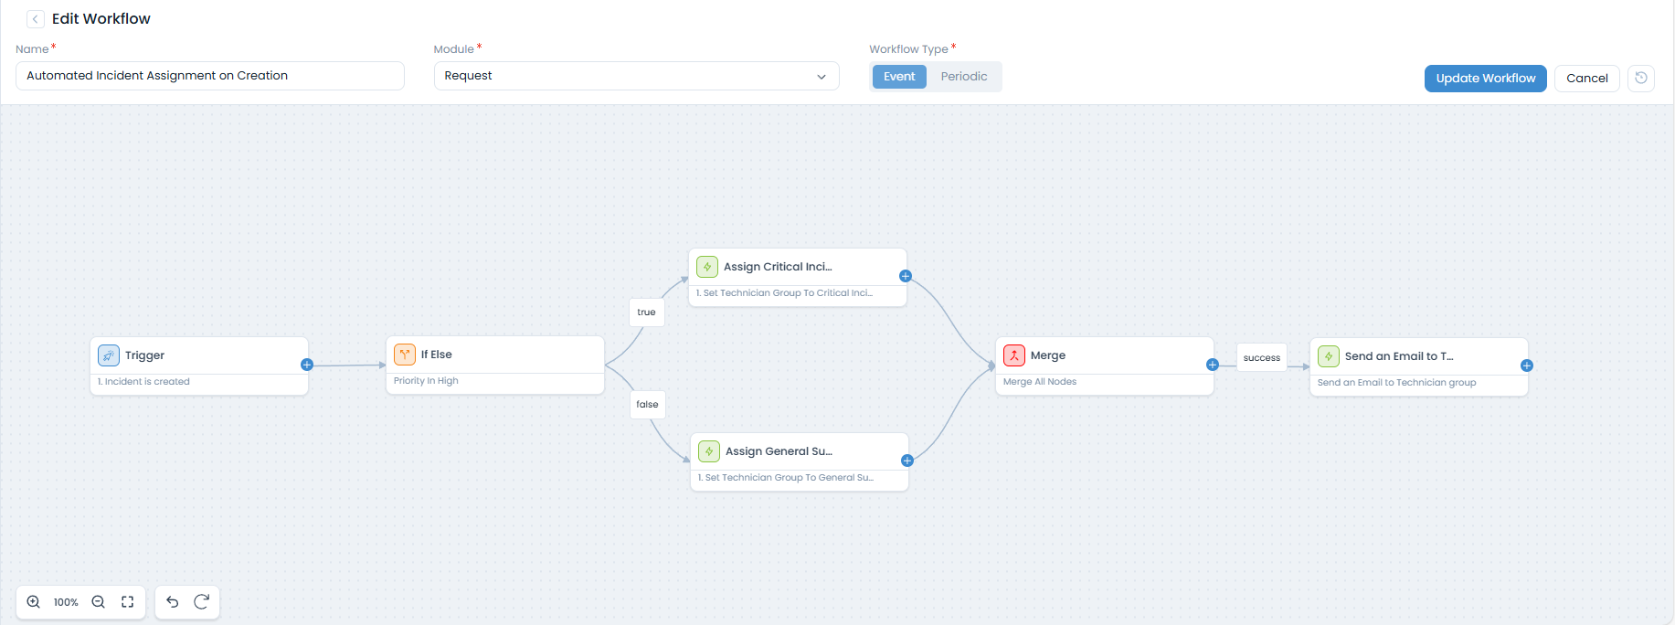The width and height of the screenshot is (1675, 625).
Task: Add a node after Send an Email
Action: pyautogui.click(x=1526, y=365)
